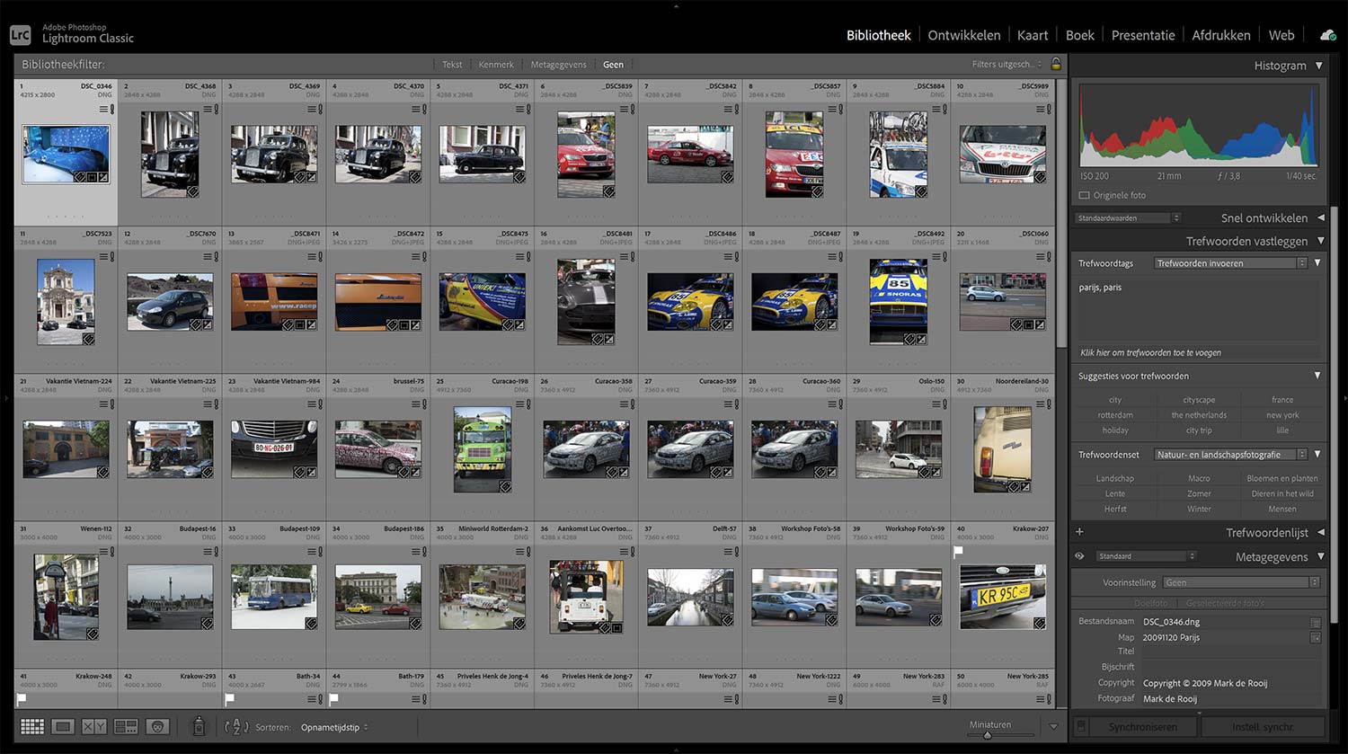Toggle the eye icon beside Standaard in Metagegevens
1348x754 pixels.
(x=1080, y=556)
